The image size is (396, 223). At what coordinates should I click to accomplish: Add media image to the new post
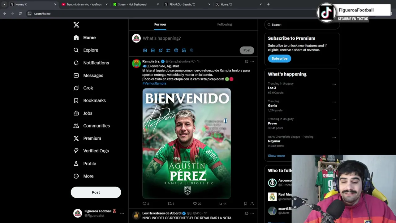click(145, 50)
